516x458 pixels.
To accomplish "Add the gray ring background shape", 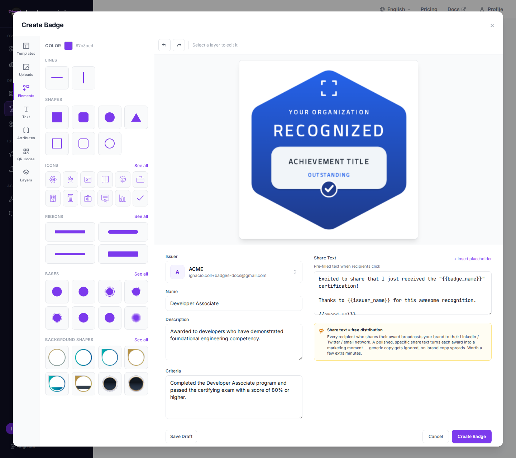I will pyautogui.click(x=57, y=357).
